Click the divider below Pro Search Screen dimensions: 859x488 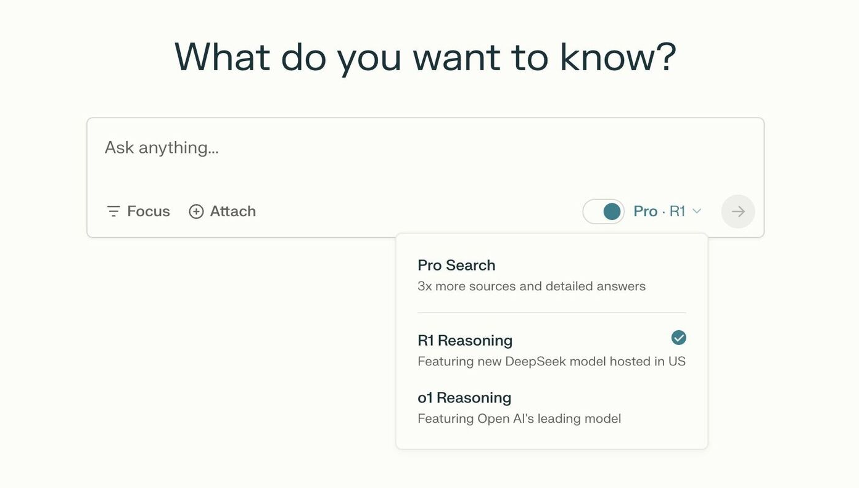point(552,313)
